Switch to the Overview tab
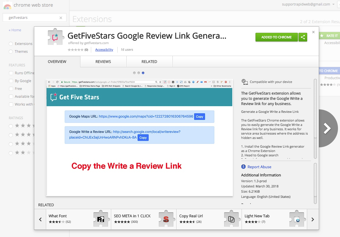The height and width of the screenshot is (237, 340). pyautogui.click(x=57, y=62)
